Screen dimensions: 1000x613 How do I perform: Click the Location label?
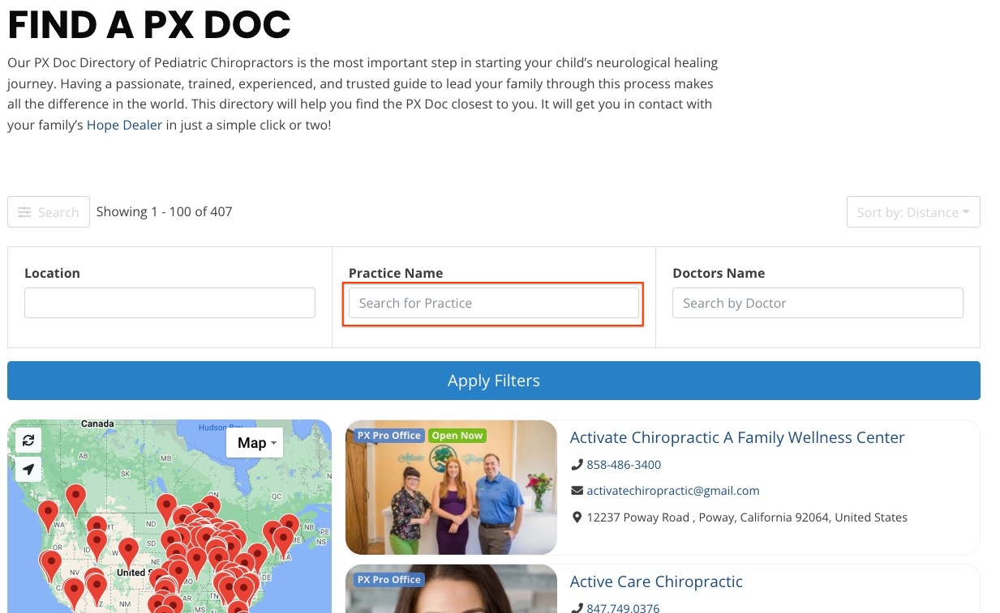coord(52,273)
